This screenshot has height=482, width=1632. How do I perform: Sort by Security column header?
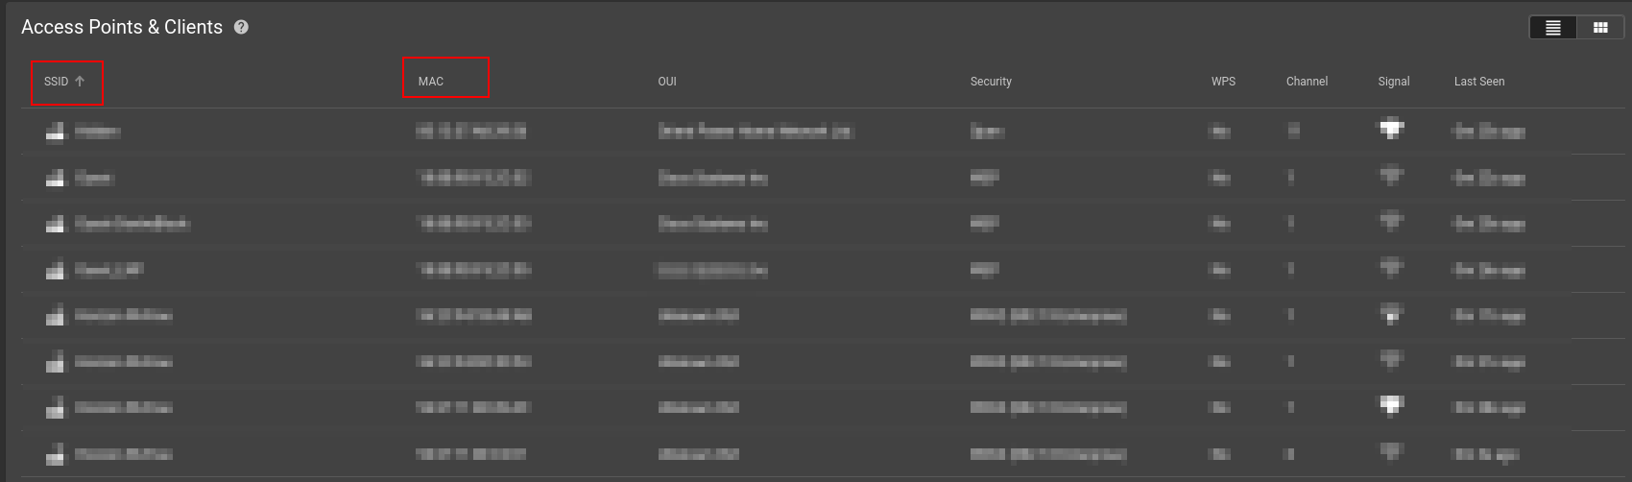pyautogui.click(x=991, y=82)
